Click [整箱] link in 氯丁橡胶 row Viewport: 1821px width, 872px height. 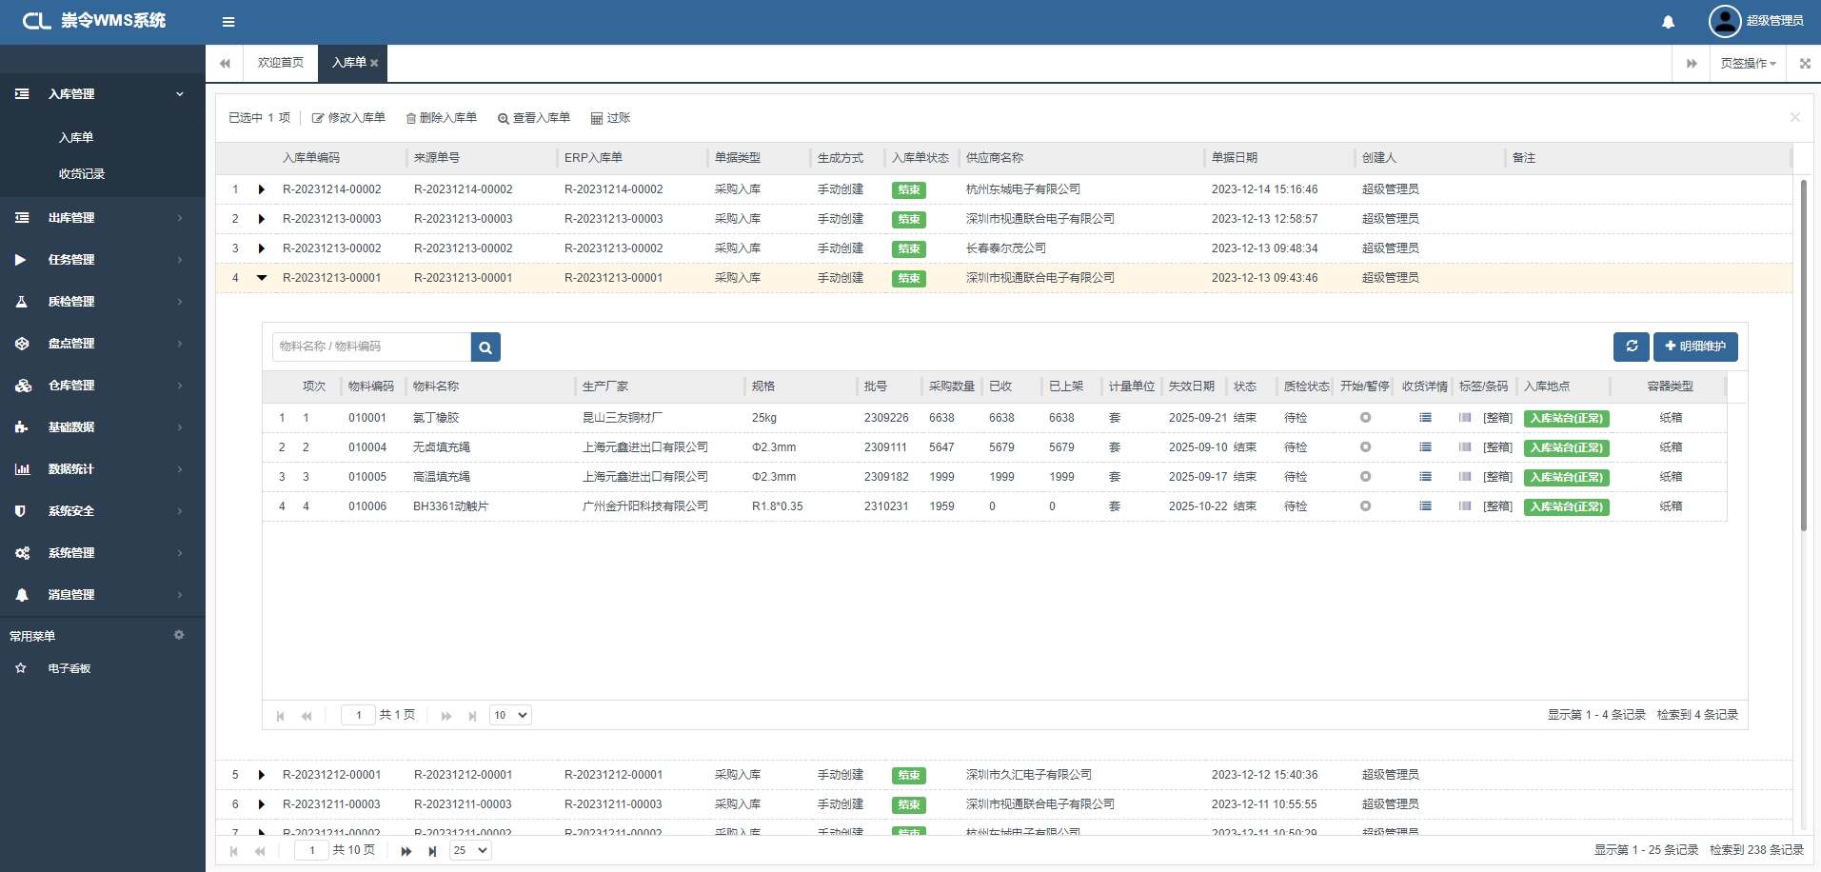tap(1497, 418)
